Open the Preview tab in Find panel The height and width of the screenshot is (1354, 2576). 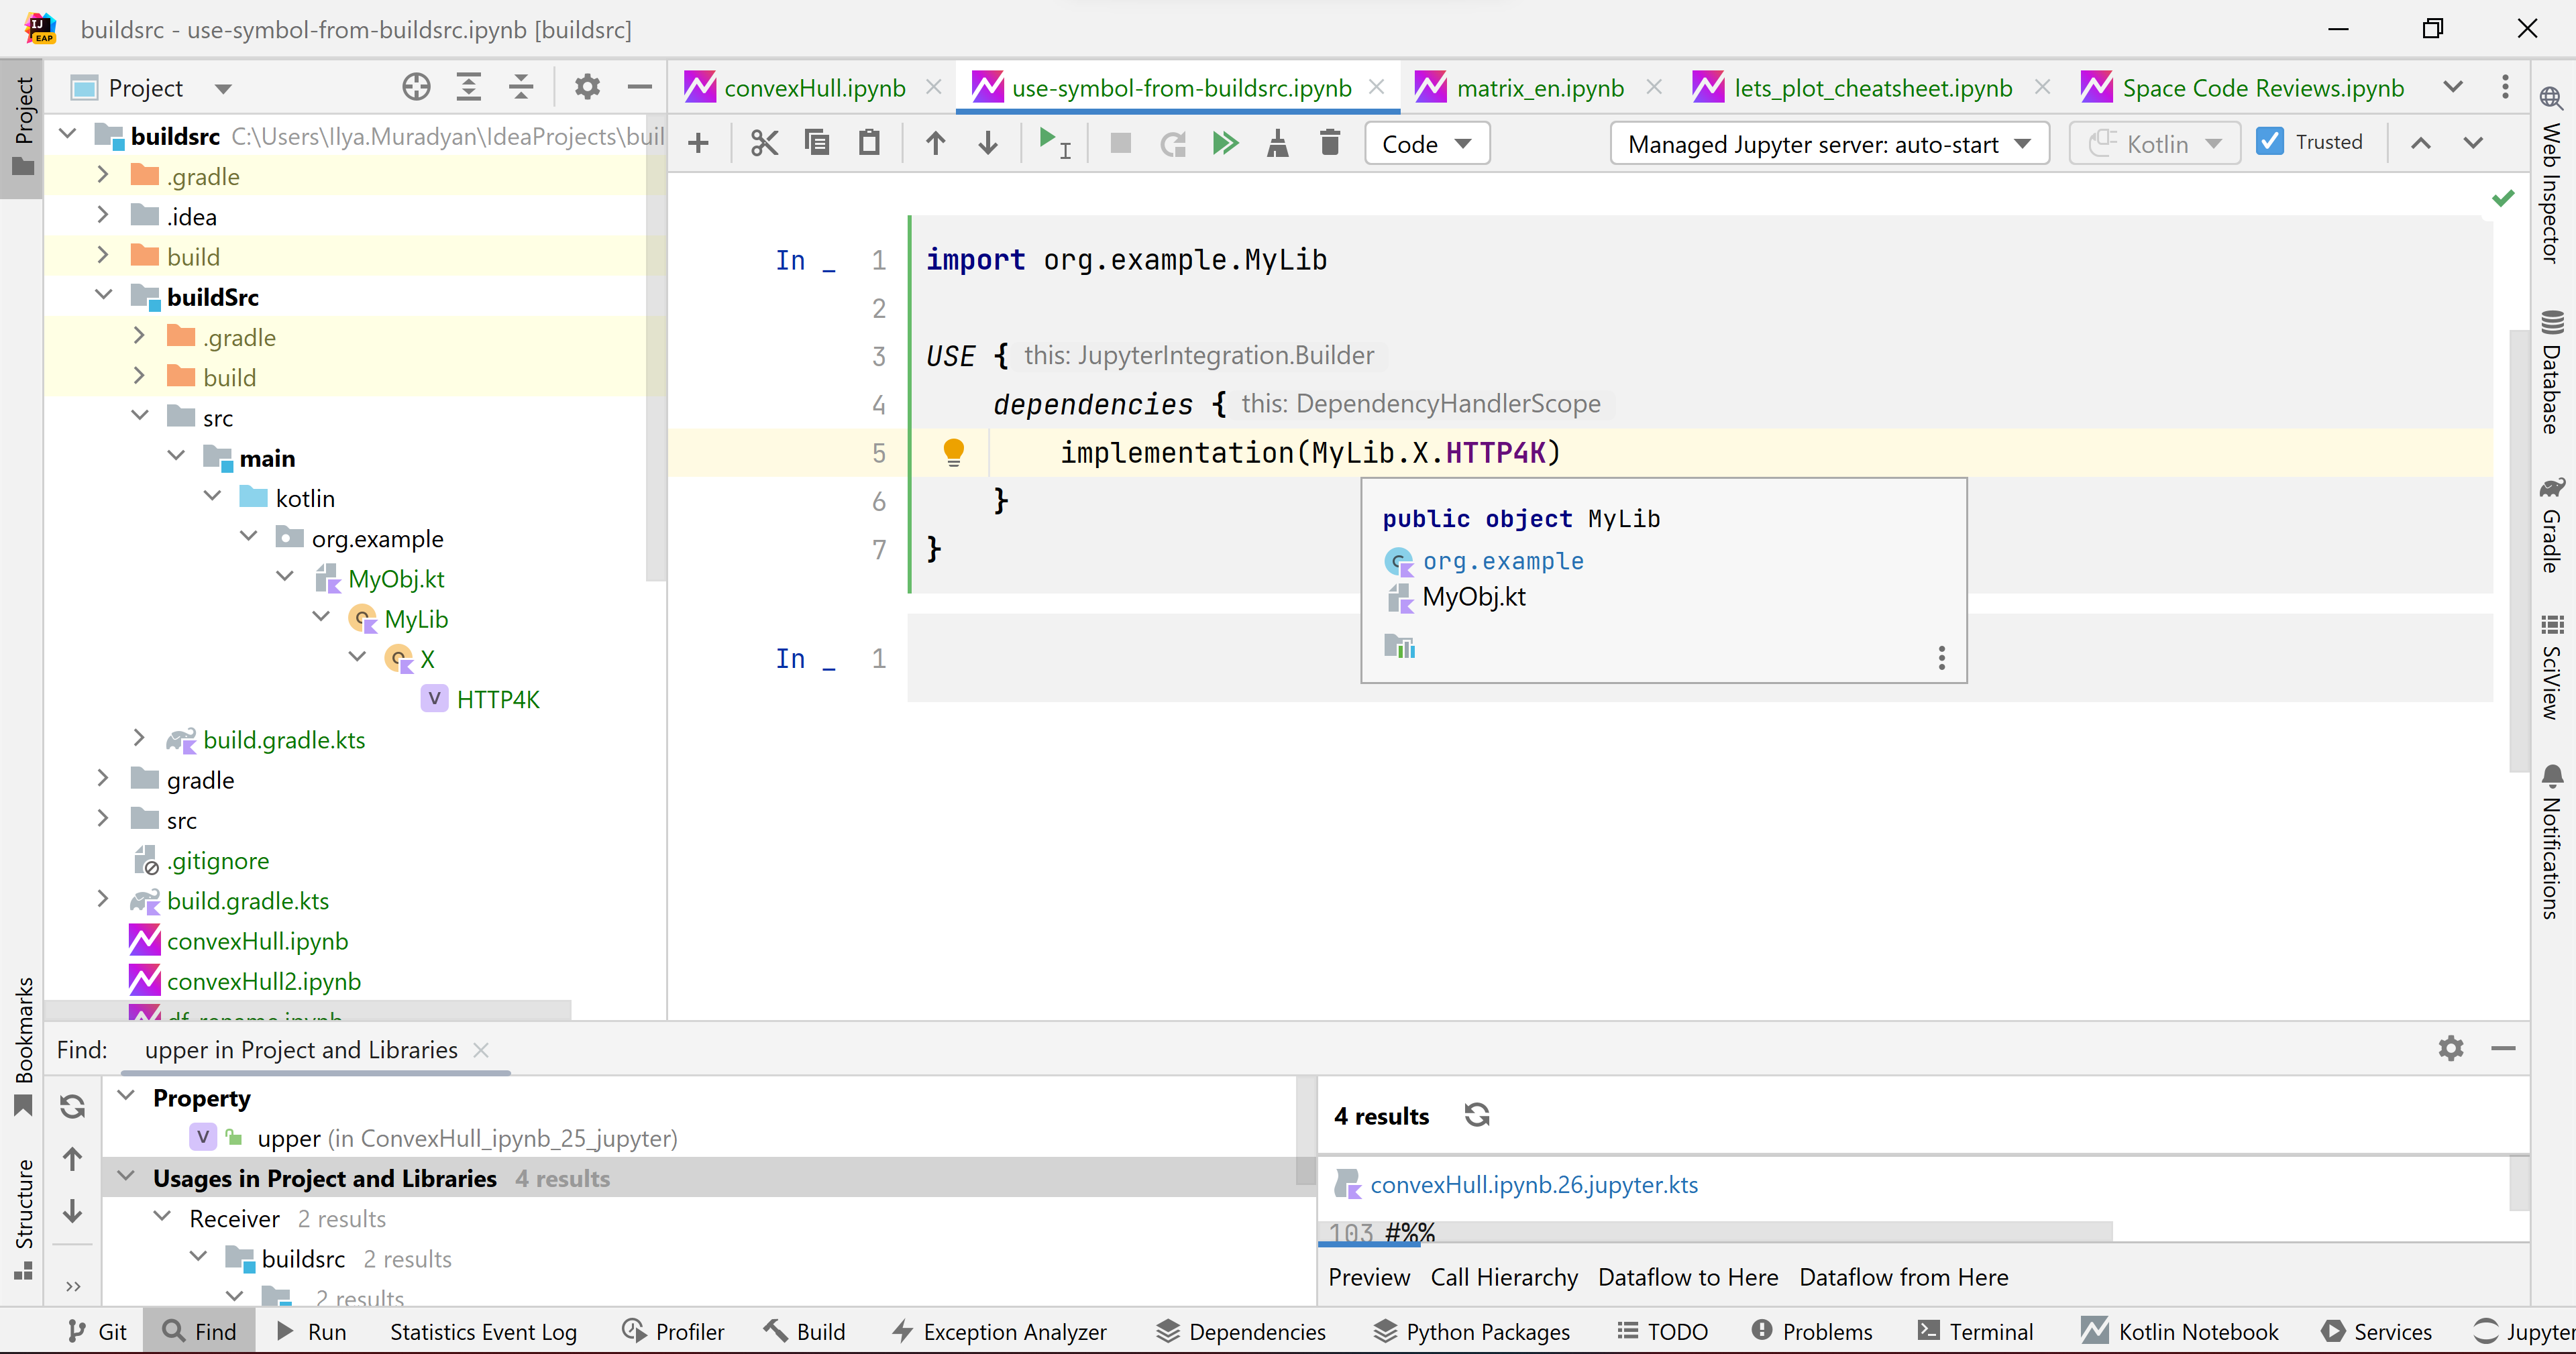[x=1369, y=1277]
